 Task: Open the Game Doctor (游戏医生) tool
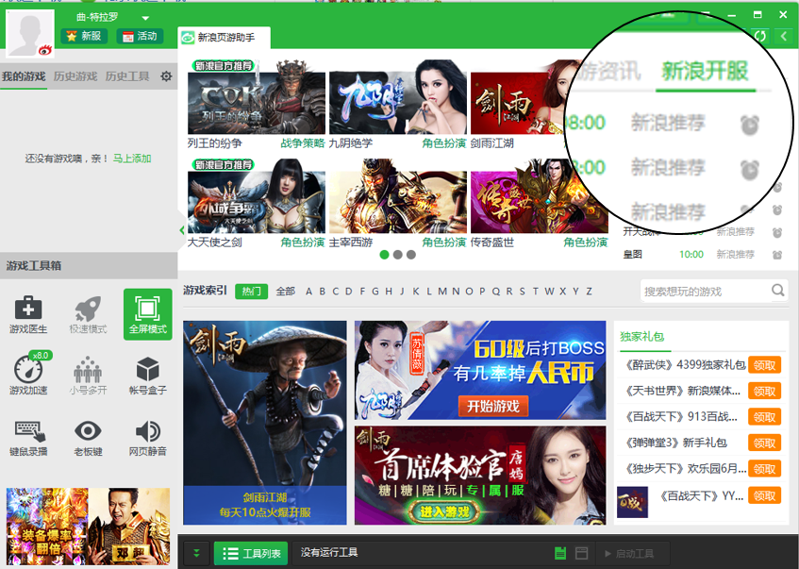click(28, 314)
